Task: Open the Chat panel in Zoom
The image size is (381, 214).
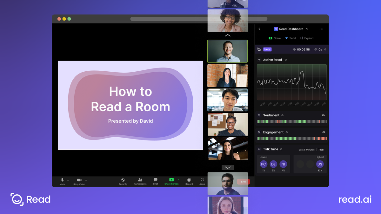Action: [x=155, y=181]
